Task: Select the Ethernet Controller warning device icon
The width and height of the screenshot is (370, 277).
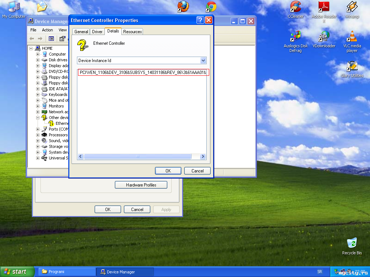Action: 51,123
